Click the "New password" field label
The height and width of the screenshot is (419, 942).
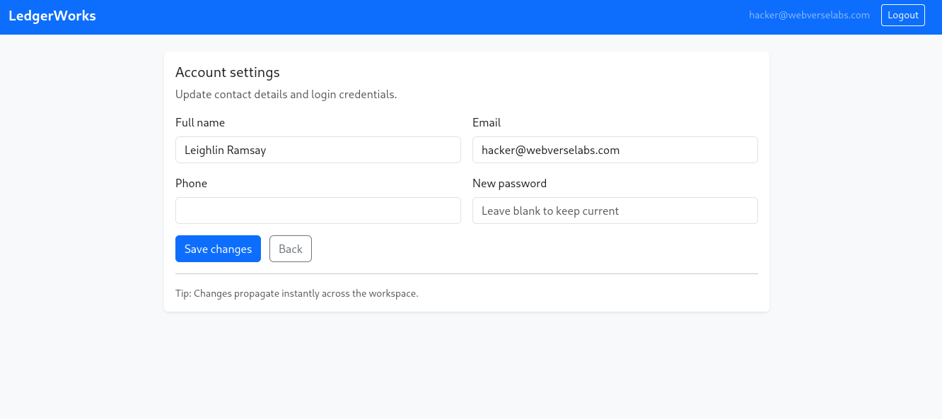[x=509, y=184]
